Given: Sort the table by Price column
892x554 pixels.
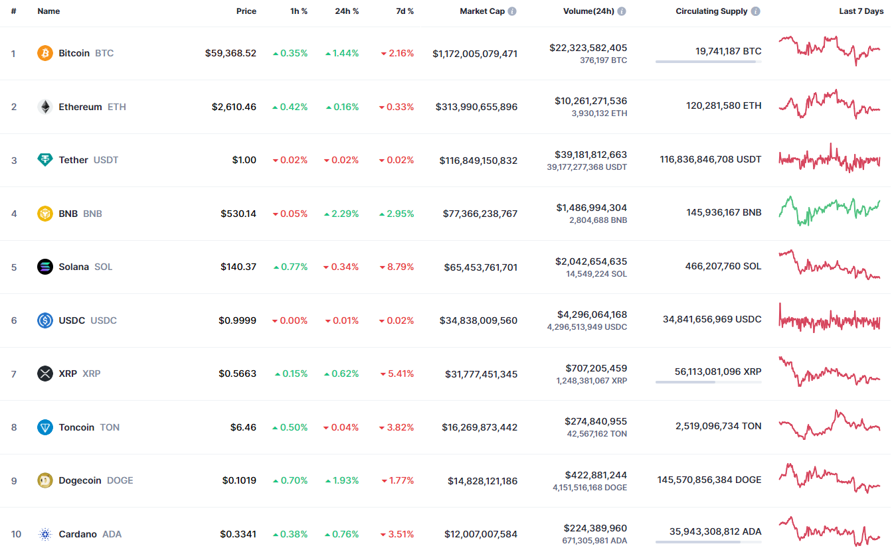Looking at the screenshot, I should tap(246, 11).
